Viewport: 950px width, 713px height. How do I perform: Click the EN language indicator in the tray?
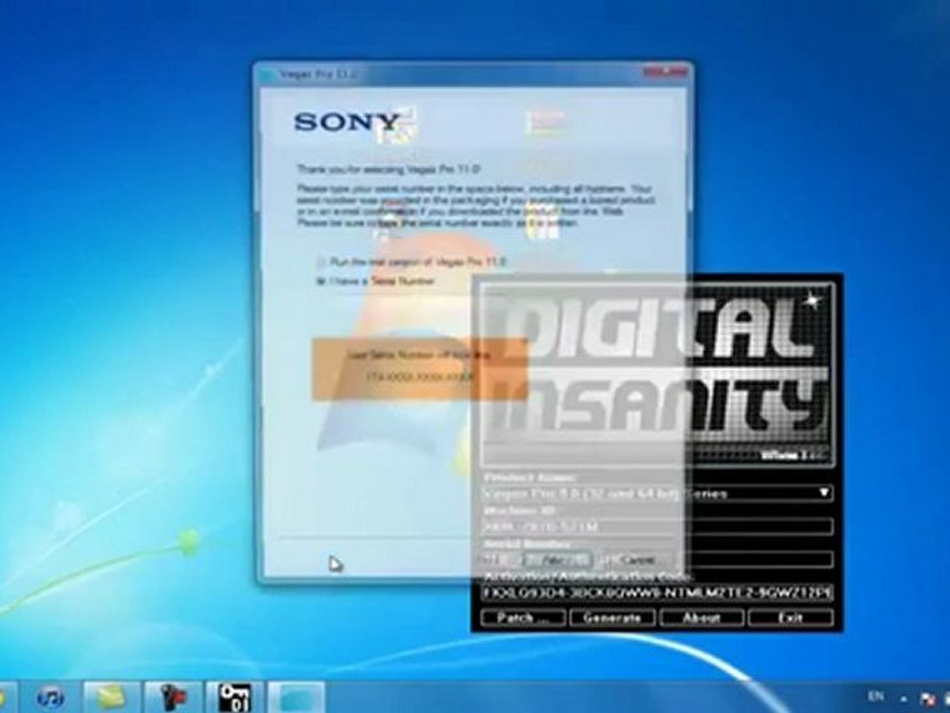(875, 696)
